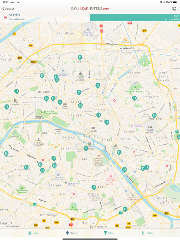180x241 pixels.
Task: Tap the red bed room icon
Action: pos(5,18)
